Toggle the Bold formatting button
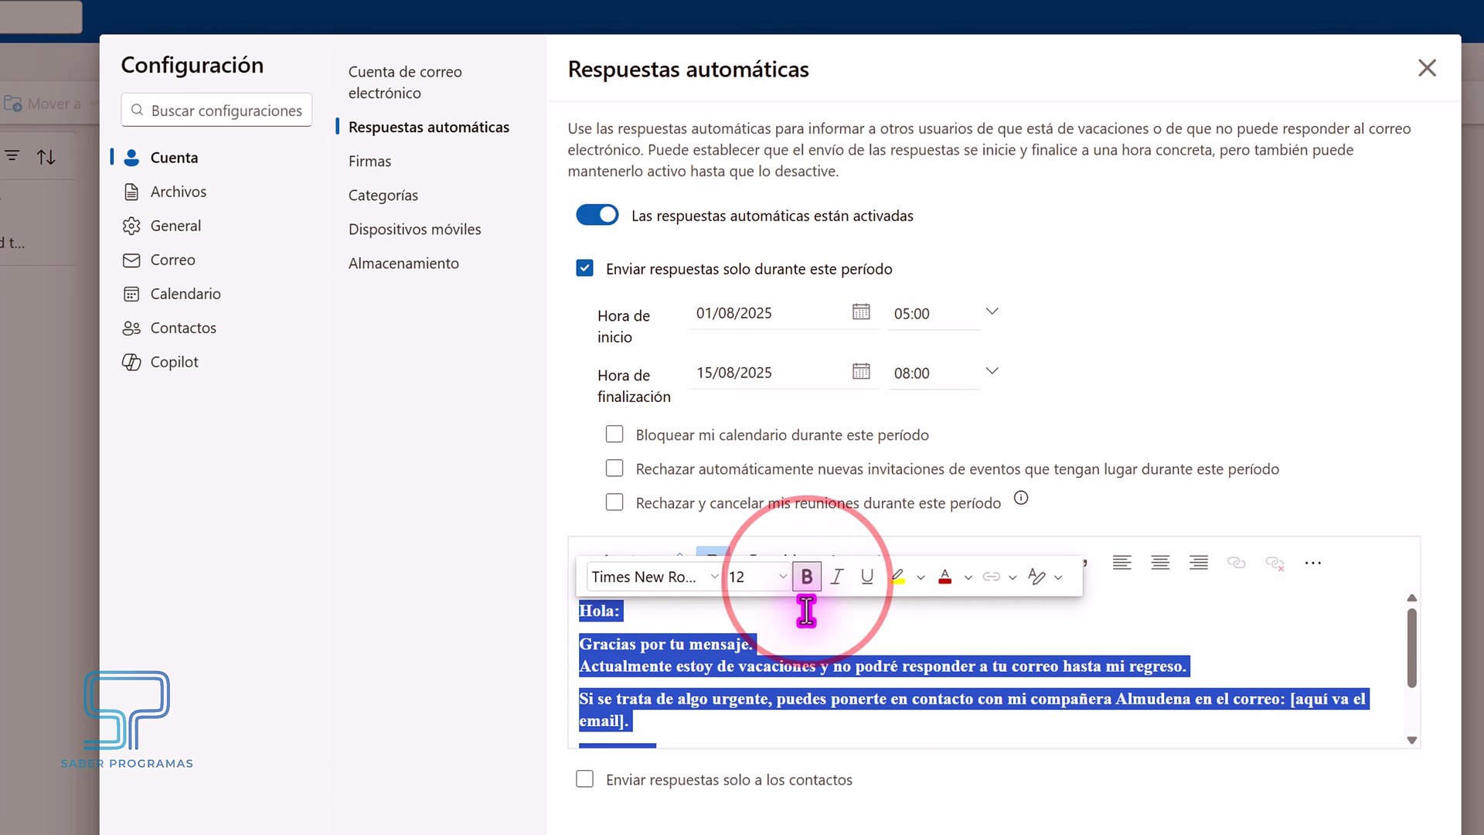This screenshot has height=835, width=1484. [806, 577]
